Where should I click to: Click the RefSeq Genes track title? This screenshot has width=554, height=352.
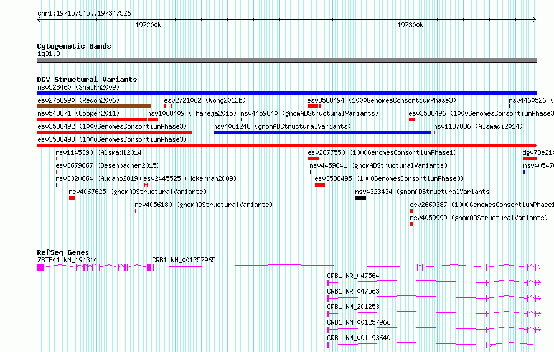[63, 252]
